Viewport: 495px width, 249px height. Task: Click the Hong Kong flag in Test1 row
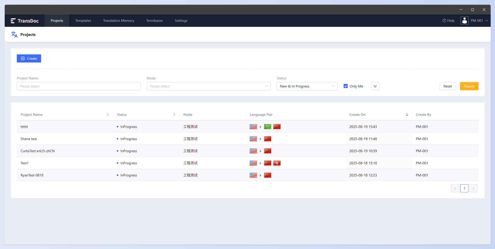[x=277, y=163]
